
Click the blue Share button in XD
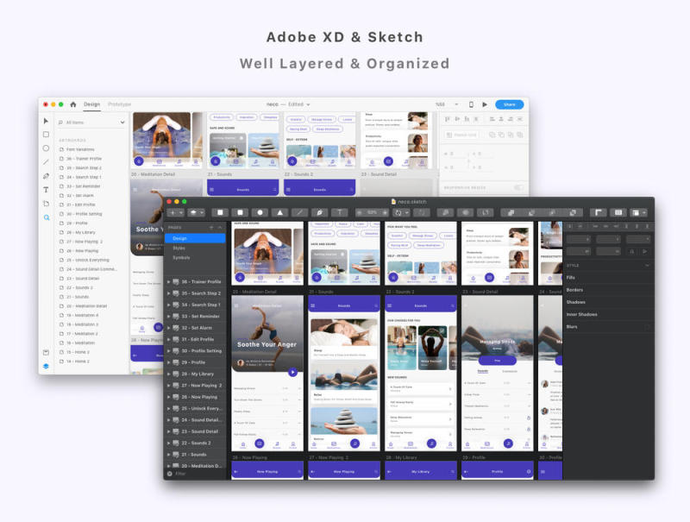coord(510,104)
